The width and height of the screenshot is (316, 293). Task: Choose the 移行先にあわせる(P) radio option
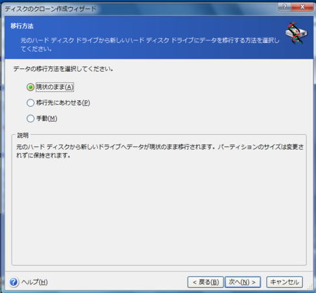(x=31, y=103)
